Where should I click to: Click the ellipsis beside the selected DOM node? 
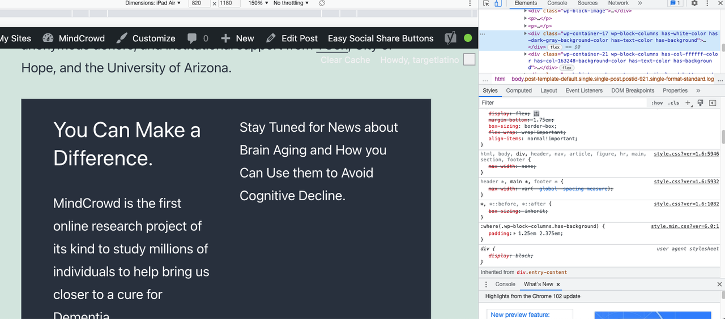[x=483, y=33]
